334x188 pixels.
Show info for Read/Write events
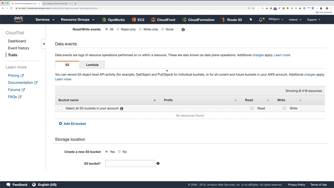183,30
